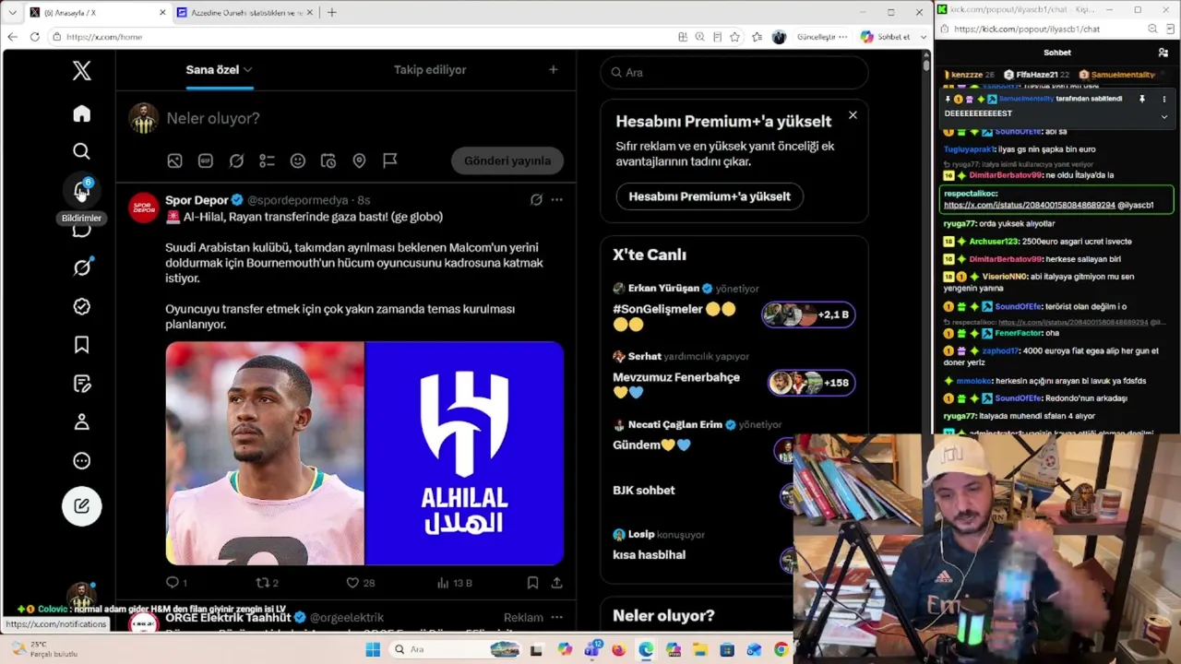Image resolution: width=1181 pixels, height=664 pixels.
Task: Open the x.com status link in Kick chat
Action: point(1030,205)
